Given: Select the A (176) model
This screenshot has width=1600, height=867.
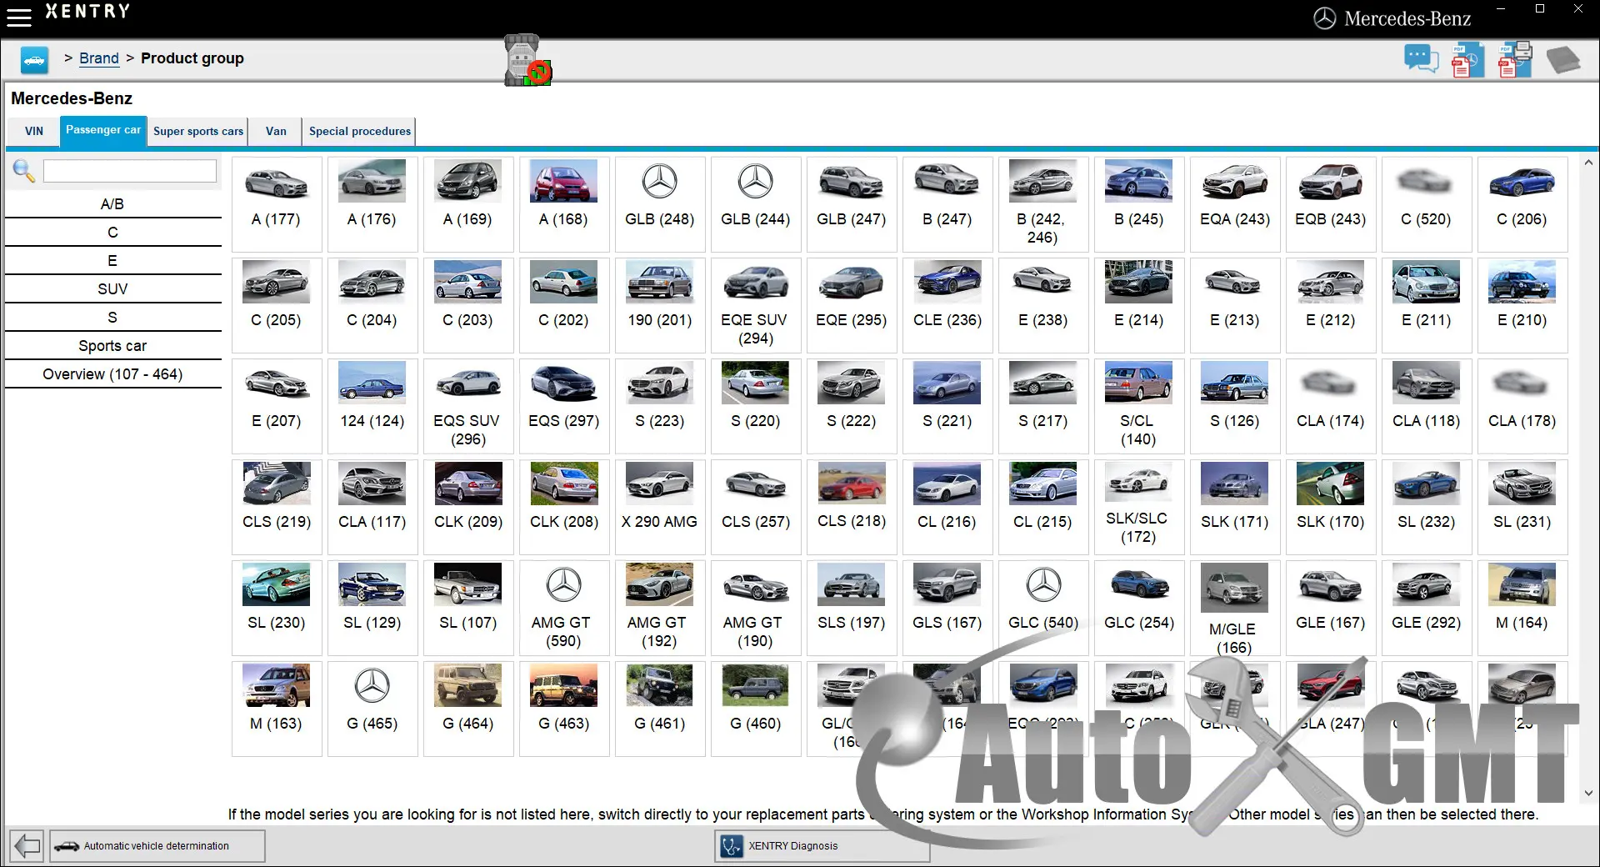Looking at the screenshot, I should tap(372, 204).
